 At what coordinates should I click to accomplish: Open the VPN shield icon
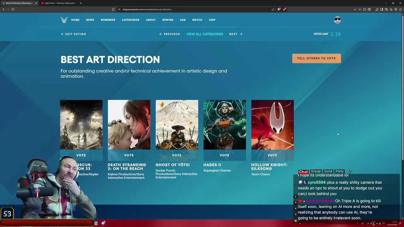click(x=396, y=9)
